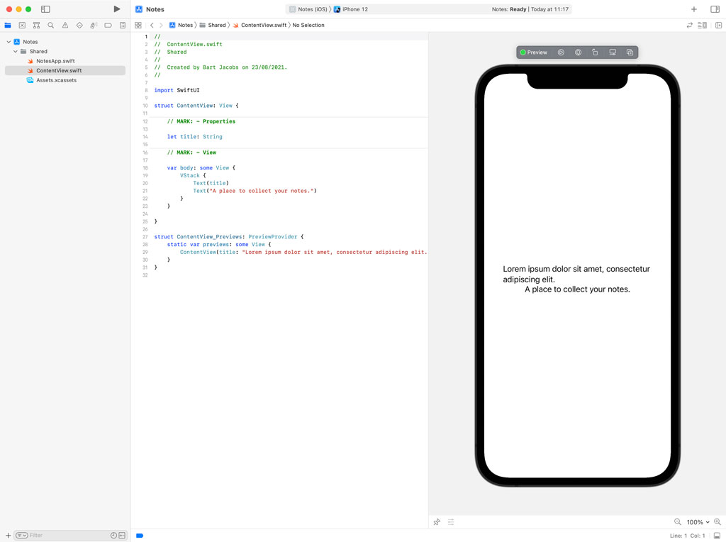This screenshot has width=726, height=542.
Task: Collapse the Notes project disclosure arrow
Action: pos(9,42)
